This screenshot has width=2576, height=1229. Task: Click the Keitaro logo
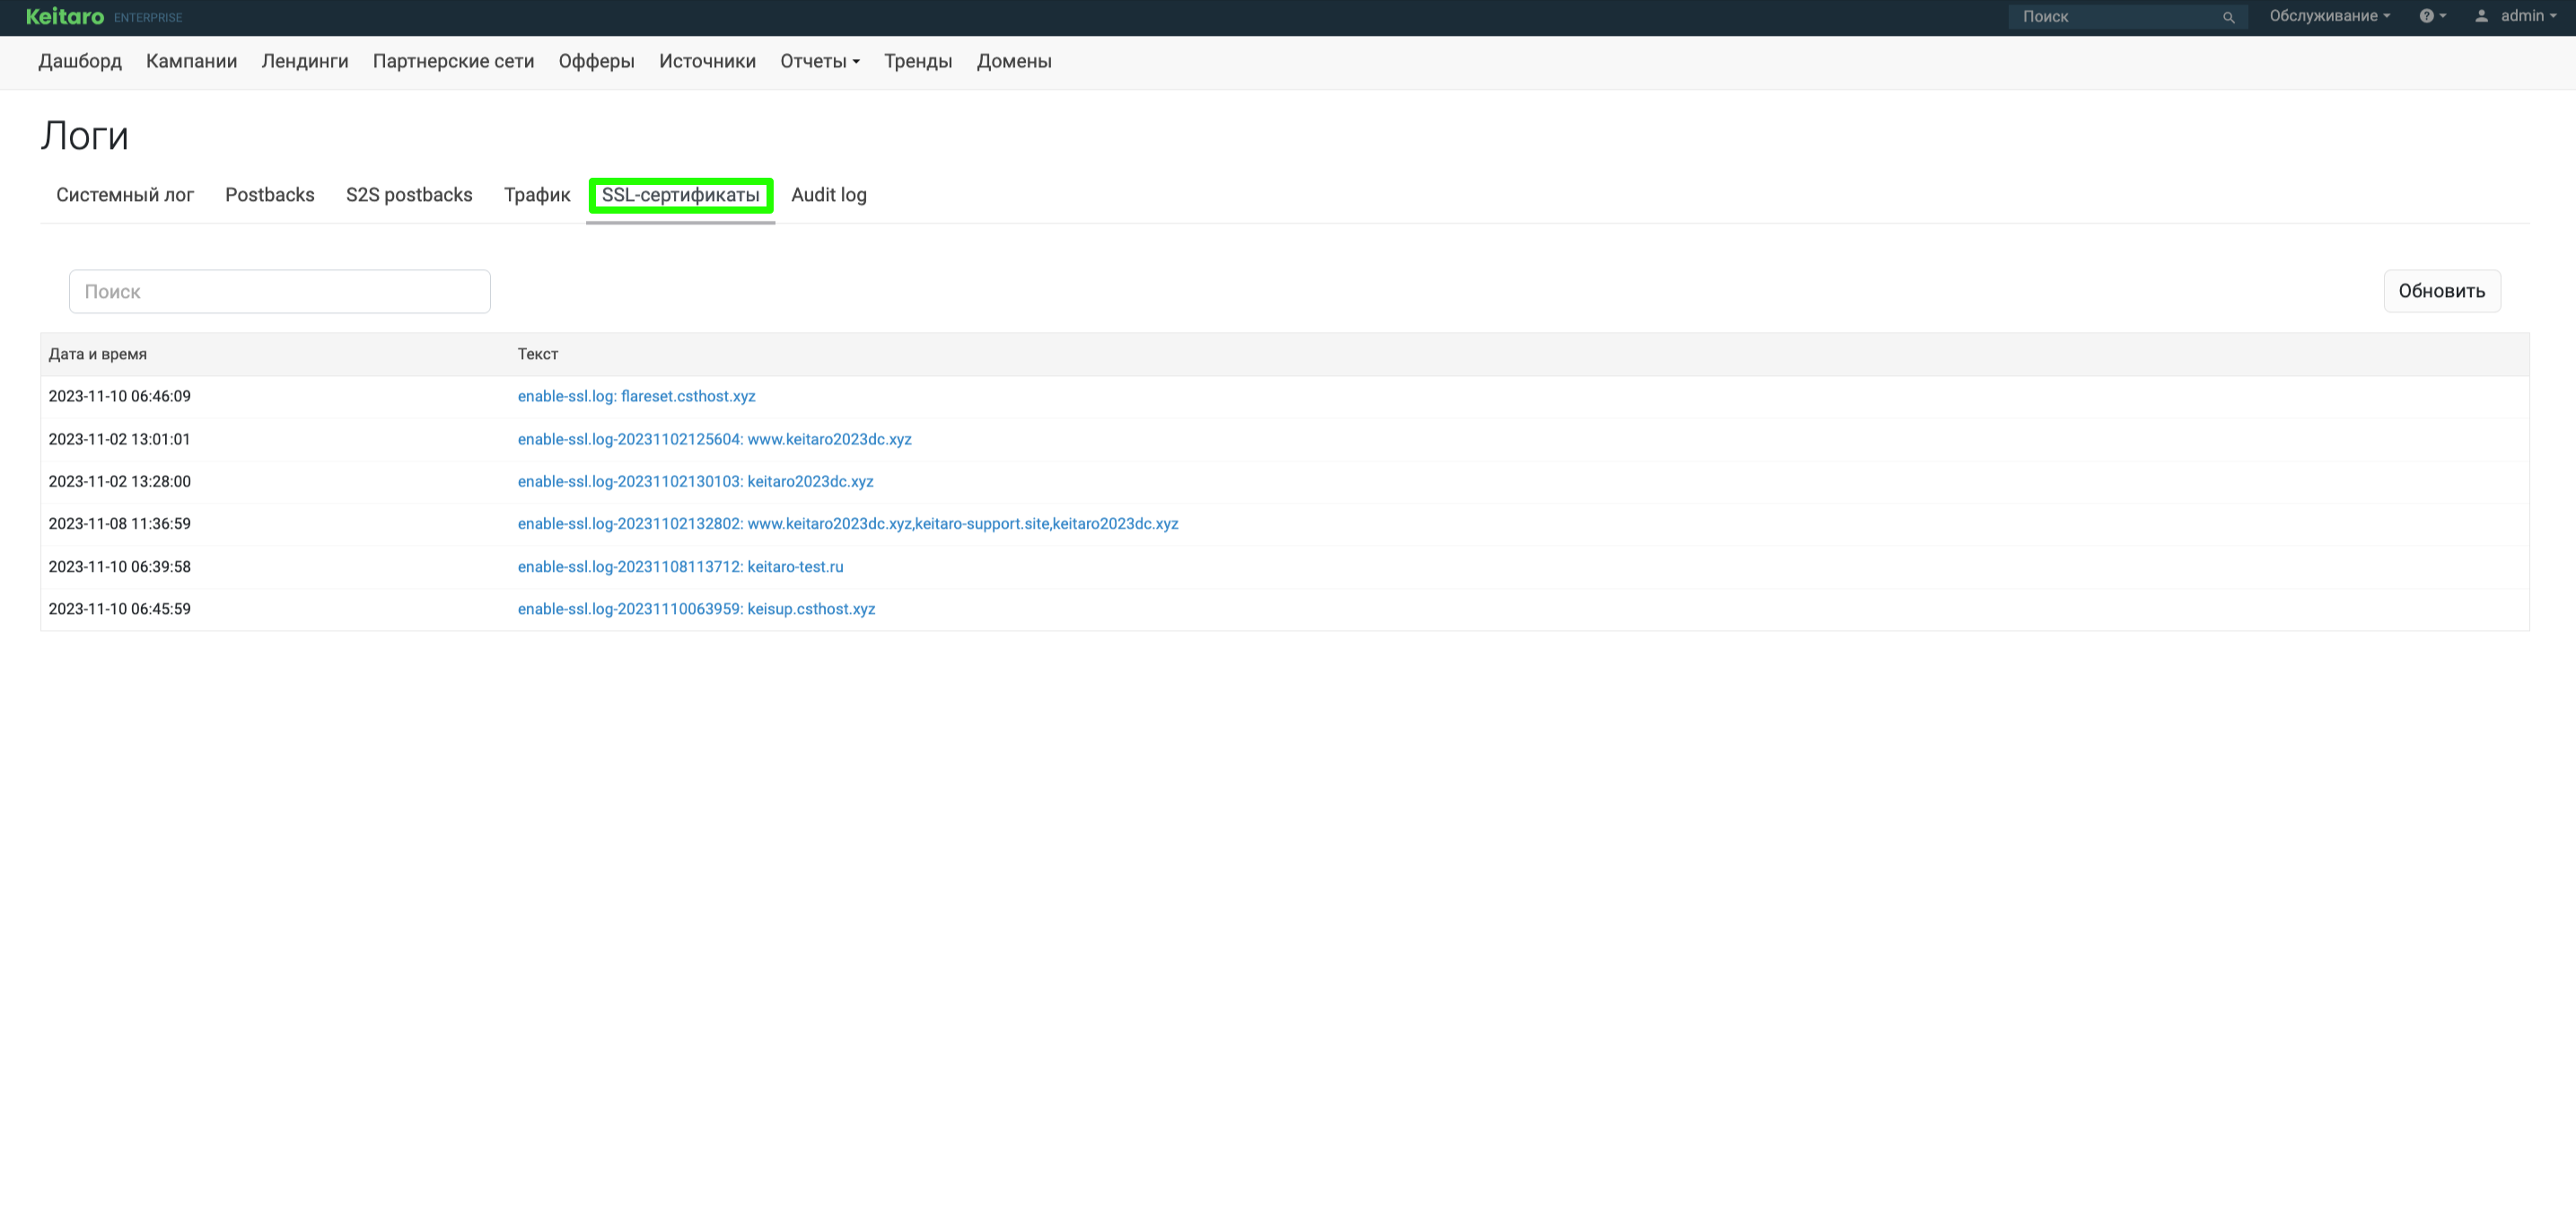(x=65, y=16)
